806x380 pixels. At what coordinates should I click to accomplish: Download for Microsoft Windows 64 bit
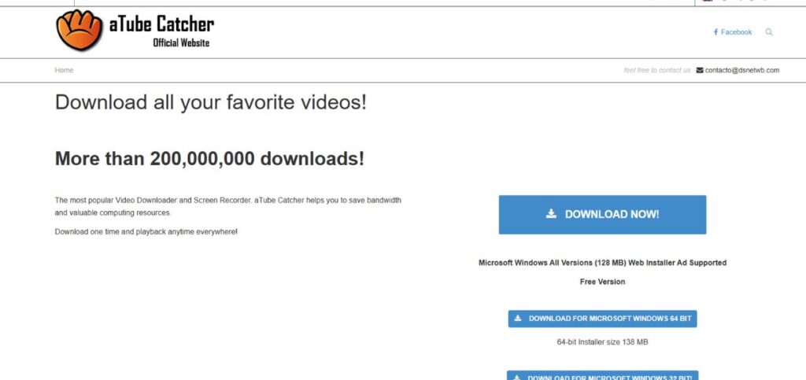(x=602, y=319)
